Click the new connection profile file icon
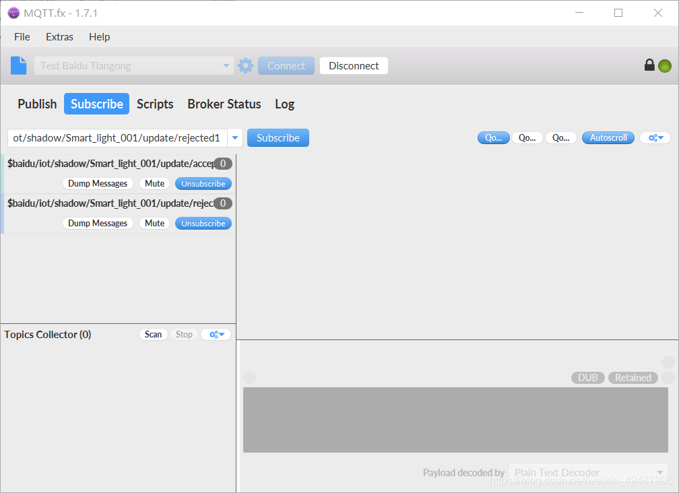The height and width of the screenshot is (493, 679). coord(19,66)
